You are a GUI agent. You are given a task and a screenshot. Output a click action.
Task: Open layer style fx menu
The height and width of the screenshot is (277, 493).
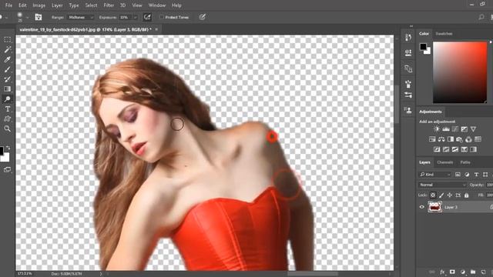point(442,272)
